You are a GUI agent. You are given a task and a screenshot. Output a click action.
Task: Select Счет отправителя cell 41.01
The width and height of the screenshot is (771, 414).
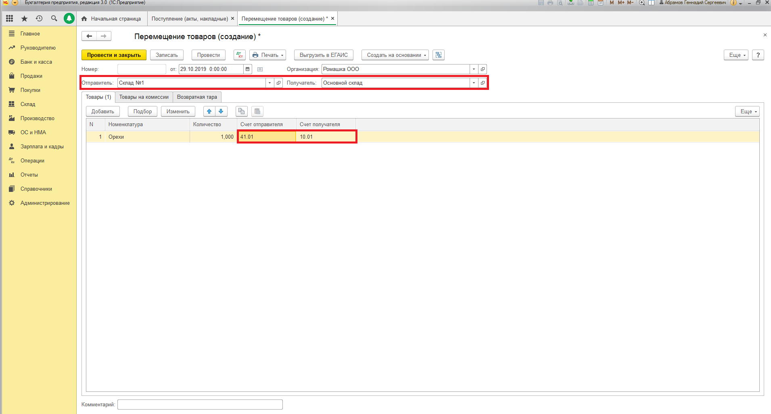click(267, 137)
